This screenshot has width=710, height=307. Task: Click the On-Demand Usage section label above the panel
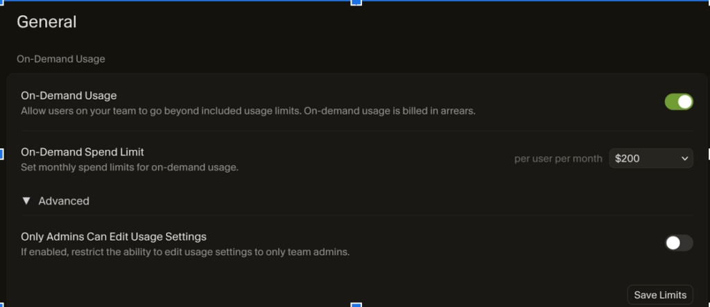click(61, 59)
